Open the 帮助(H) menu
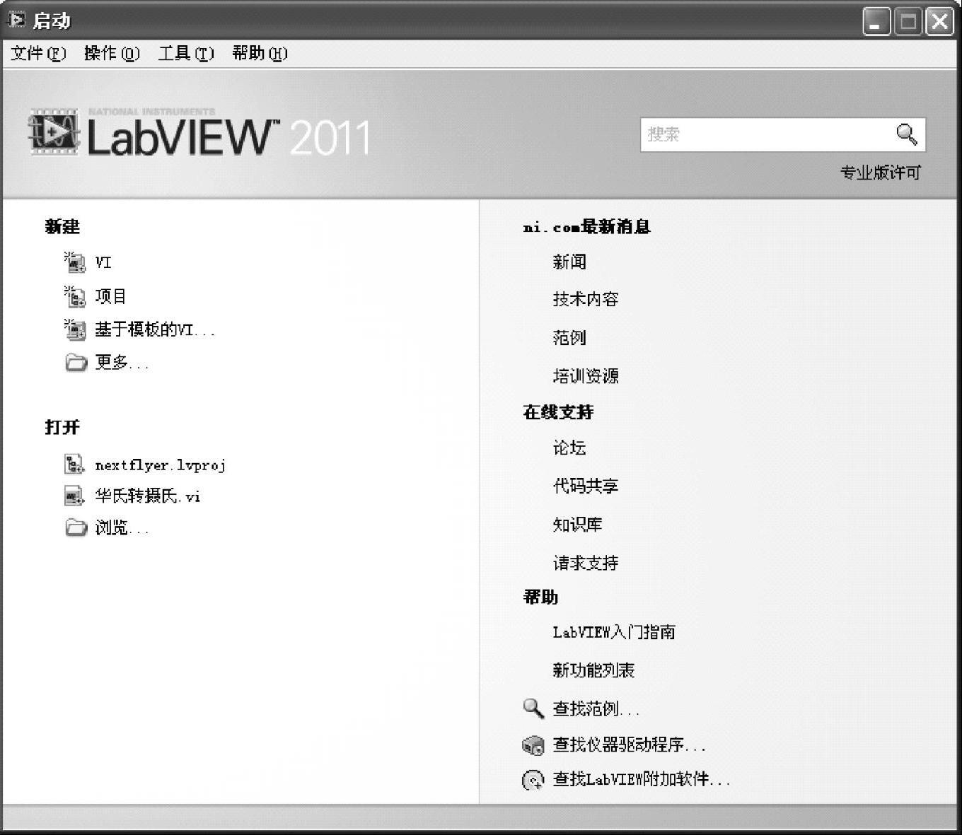 point(260,53)
